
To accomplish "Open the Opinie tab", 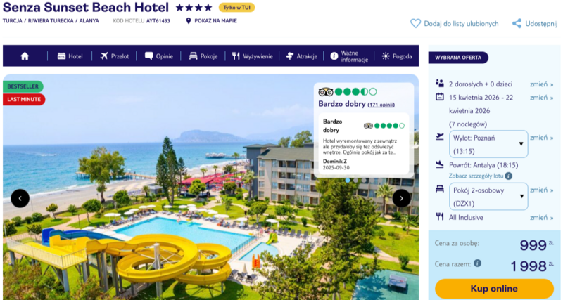I will tap(159, 56).
